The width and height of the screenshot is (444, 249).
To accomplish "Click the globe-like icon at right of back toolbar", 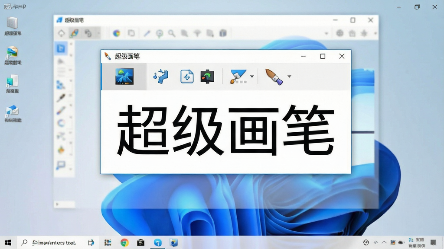I will tap(340, 33).
